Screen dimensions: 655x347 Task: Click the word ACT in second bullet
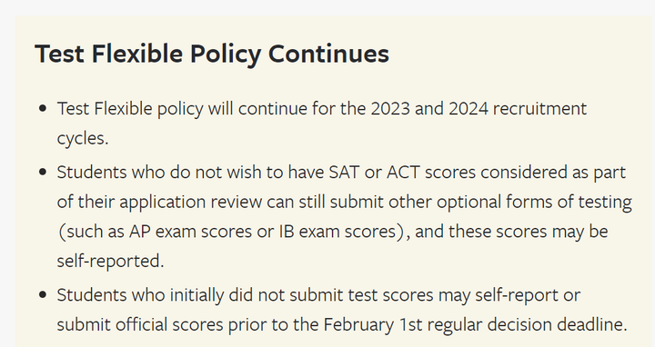(x=404, y=173)
